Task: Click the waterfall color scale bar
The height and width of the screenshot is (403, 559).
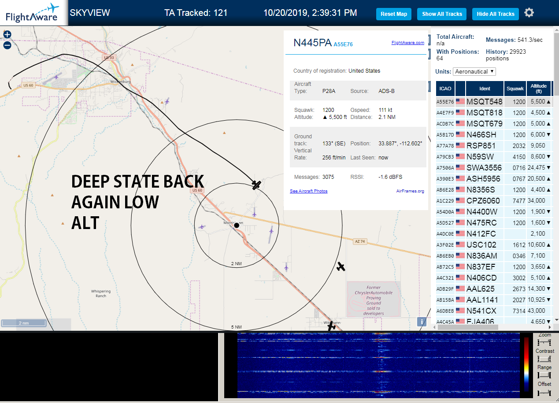Action: point(526,365)
